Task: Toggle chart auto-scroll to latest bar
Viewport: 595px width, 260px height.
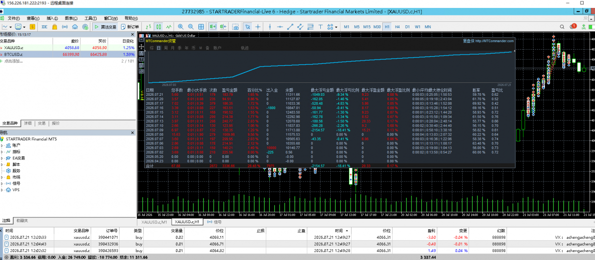Action: 213,26
